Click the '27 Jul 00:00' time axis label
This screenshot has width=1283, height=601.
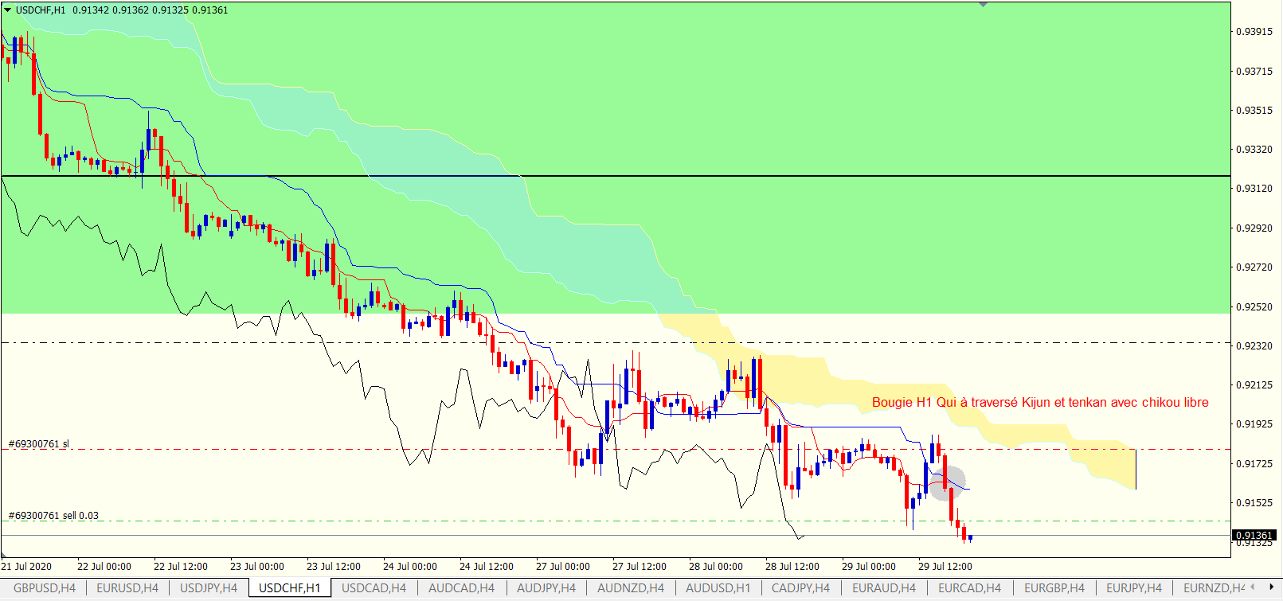(563, 567)
